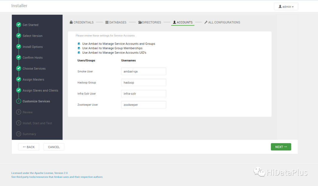This screenshot has height=186, width=318.
Task: Click the checkmark icon next to Select Version
Action: click(19, 36)
